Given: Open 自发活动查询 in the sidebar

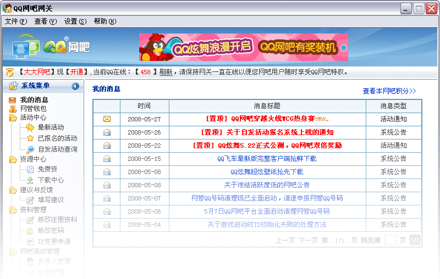Looking at the screenshot, I should click(58, 149).
